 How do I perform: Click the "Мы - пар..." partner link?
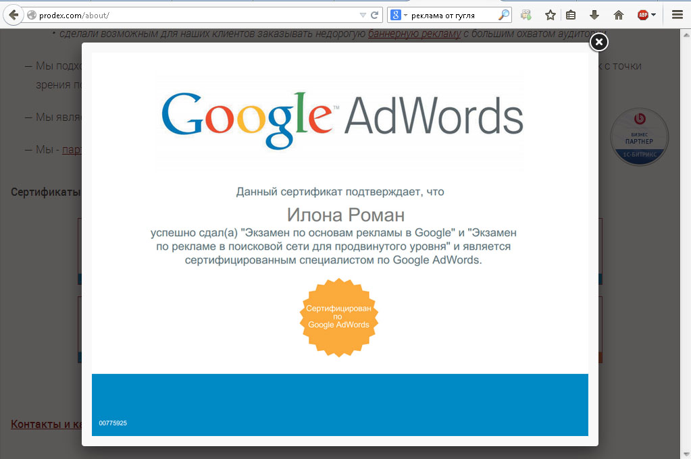tap(72, 150)
